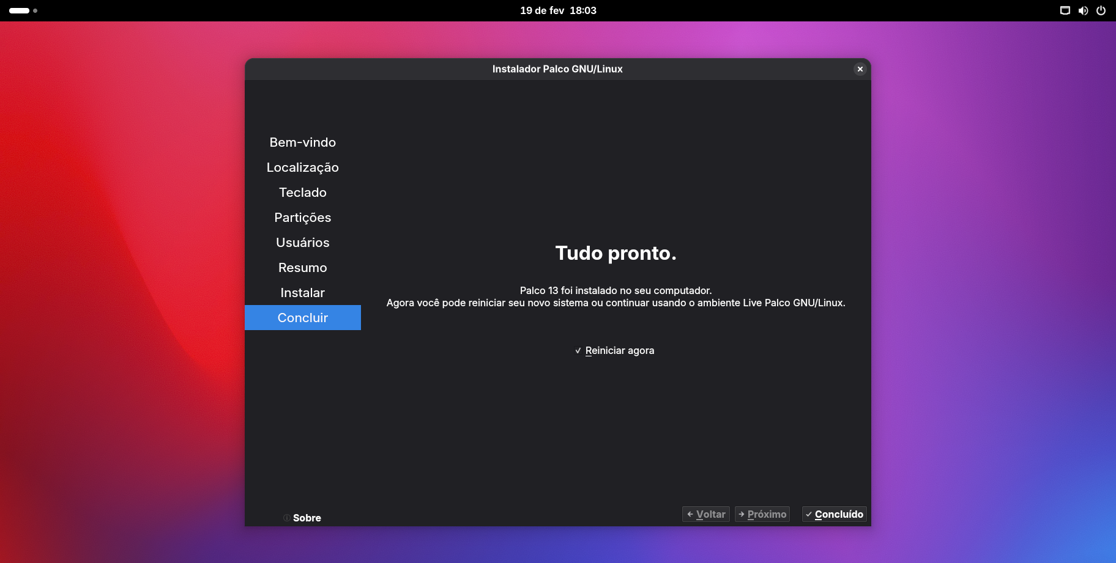Screen dimensions: 1116x563
Task: Select the Resumo step
Action: [x=302, y=268]
